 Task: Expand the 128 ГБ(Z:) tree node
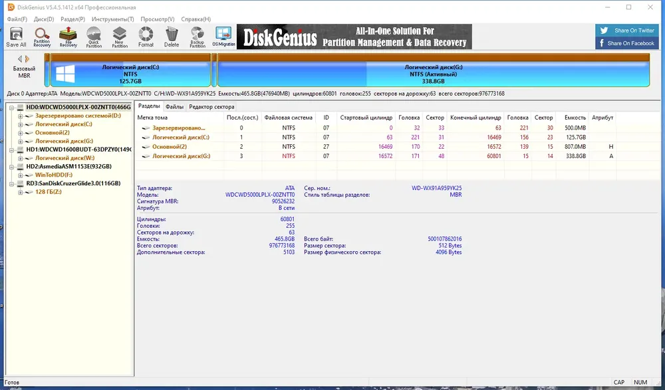pyautogui.click(x=21, y=193)
